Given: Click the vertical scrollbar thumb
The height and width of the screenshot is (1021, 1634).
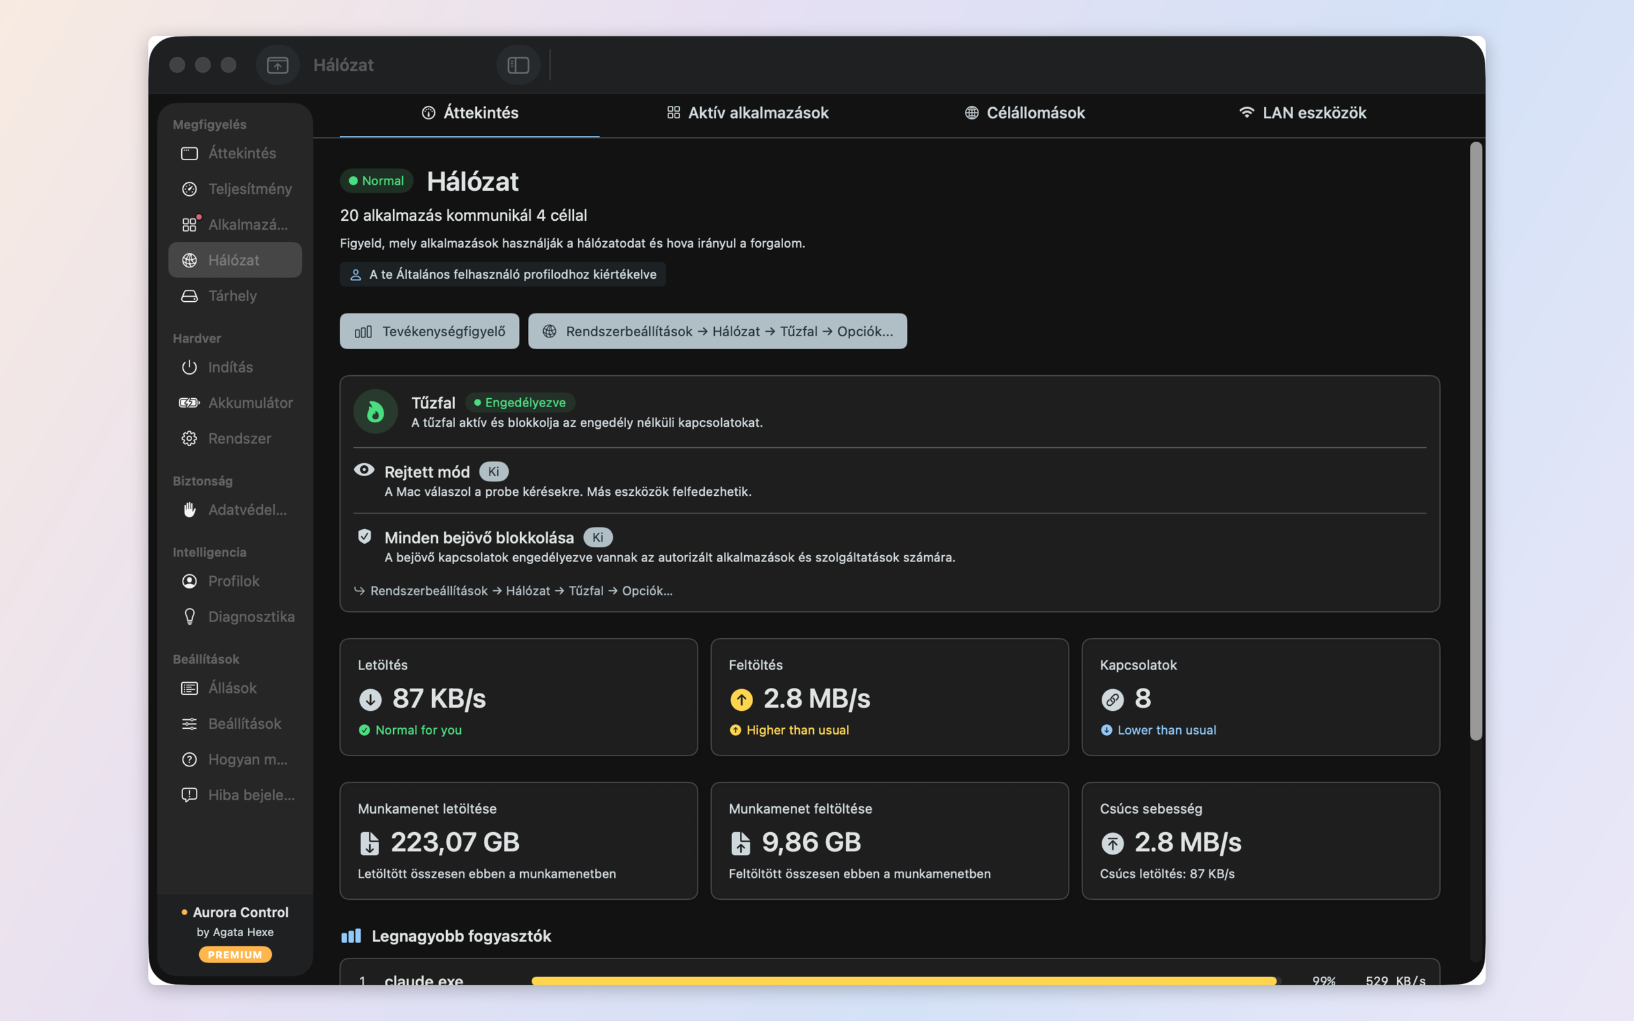Looking at the screenshot, I should point(1476,441).
